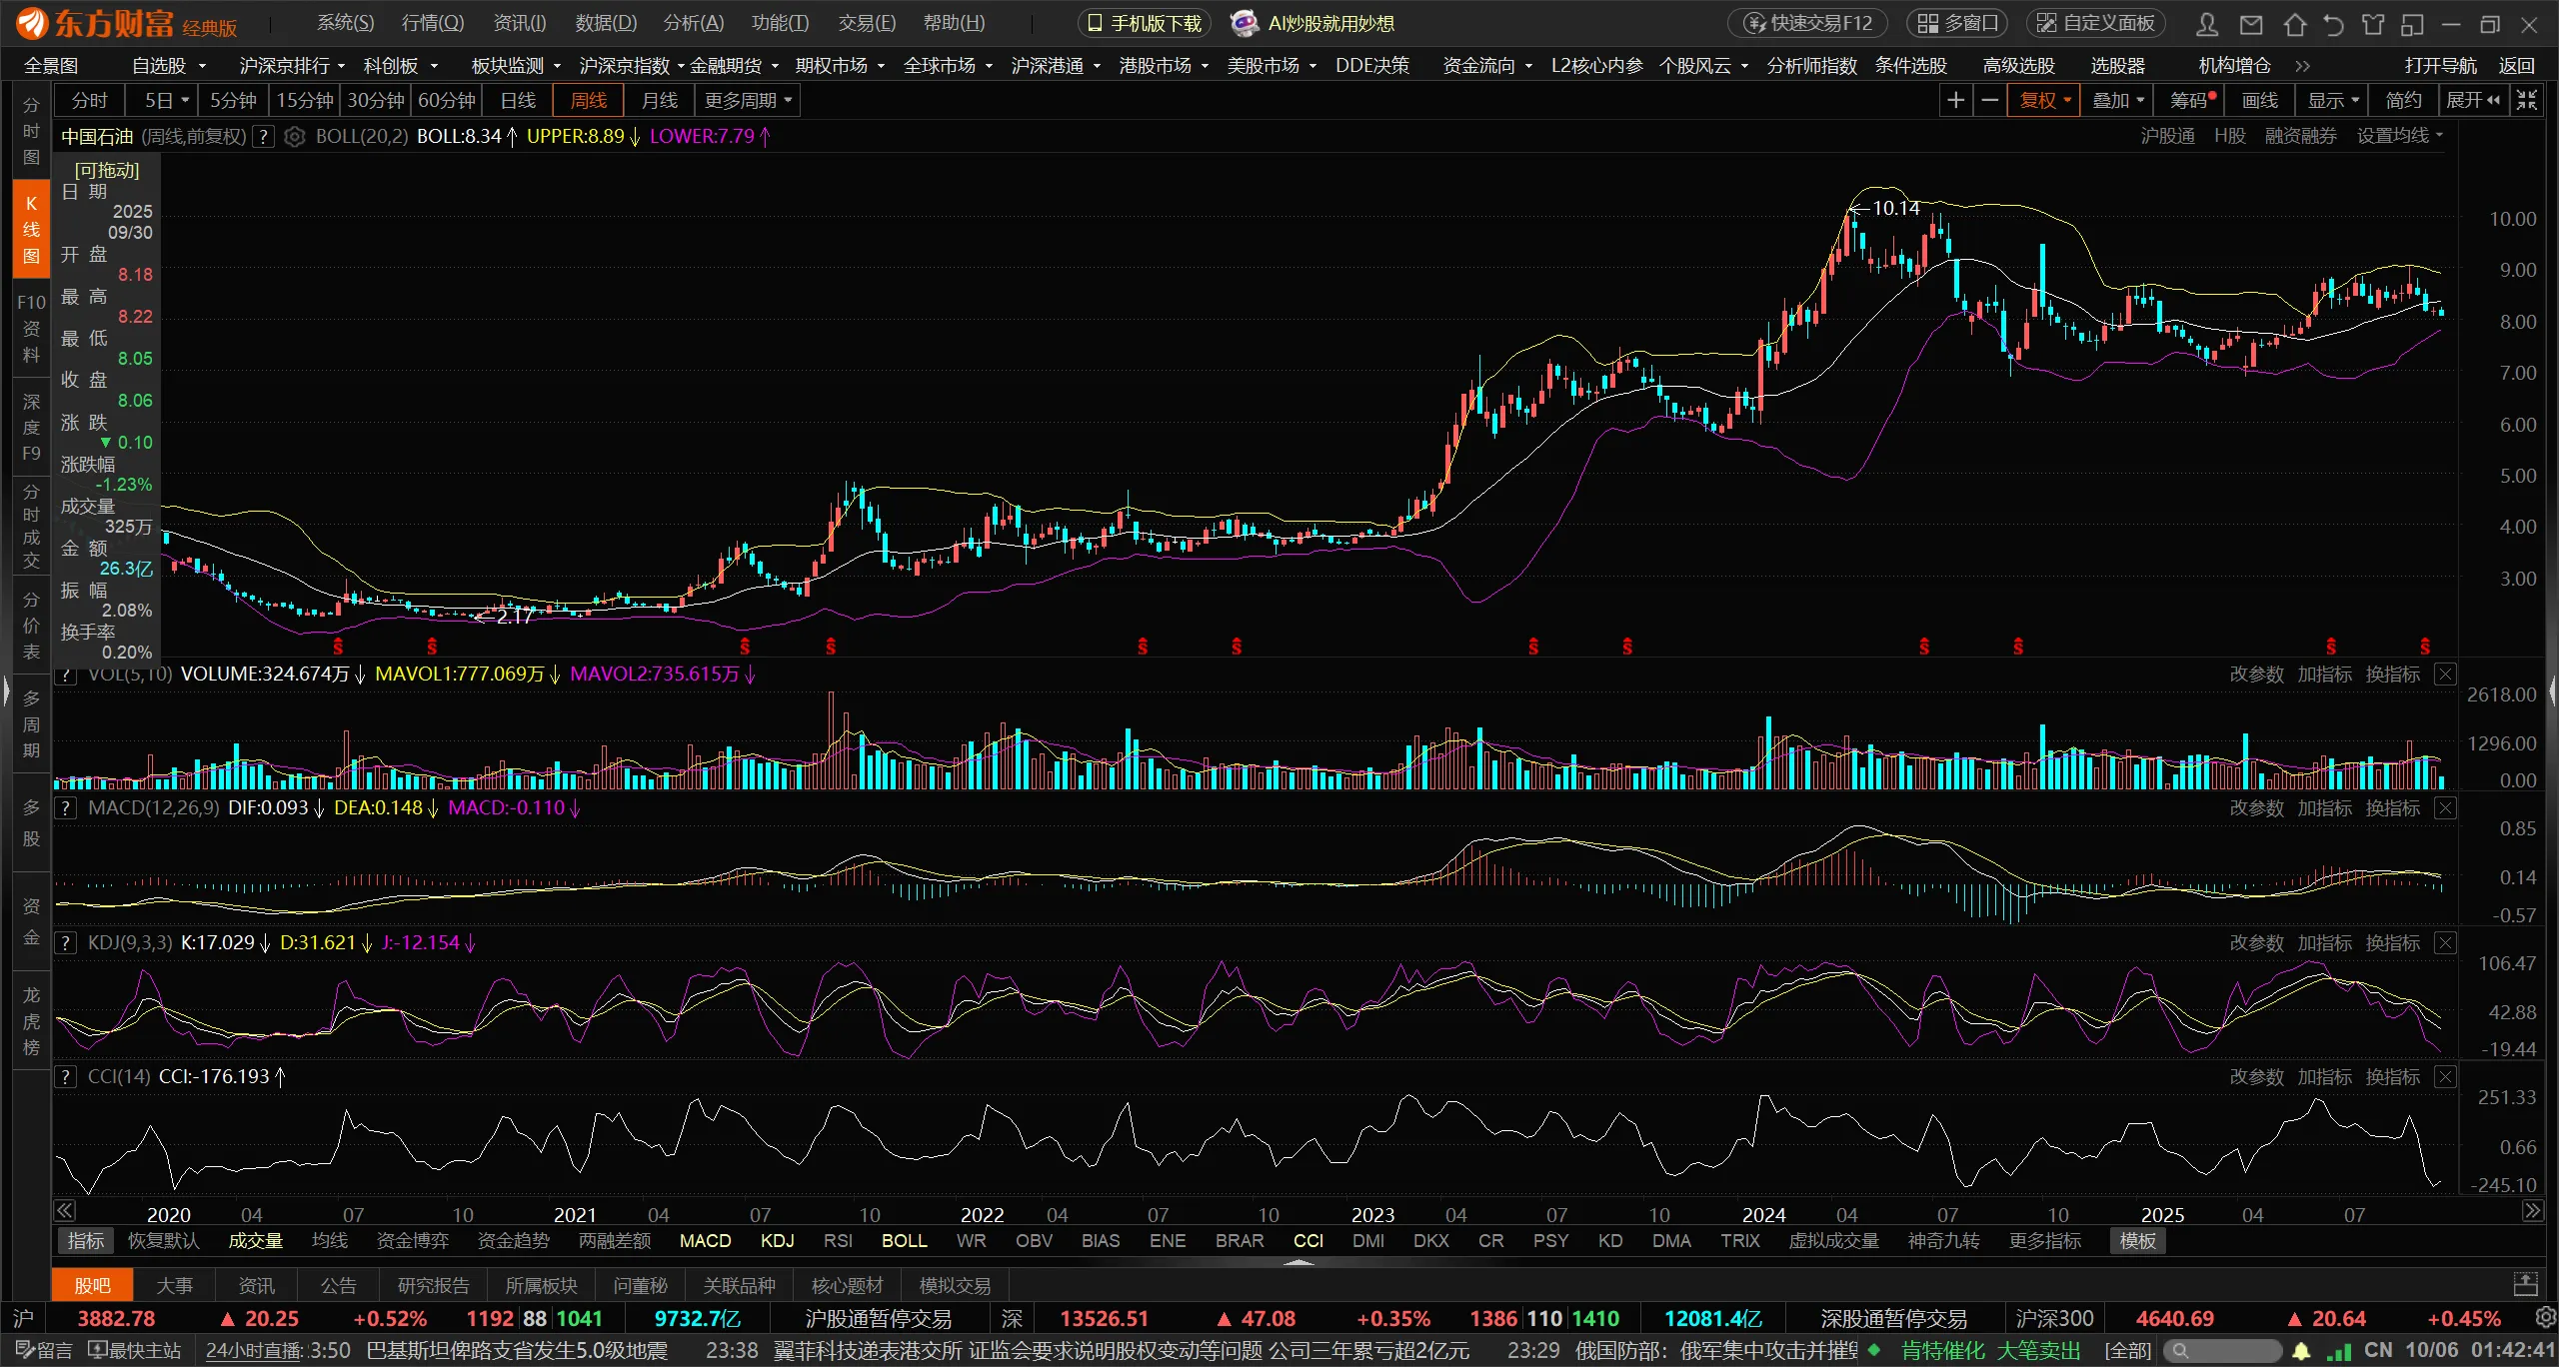Open the 更多周期 period dropdown

tap(748, 100)
